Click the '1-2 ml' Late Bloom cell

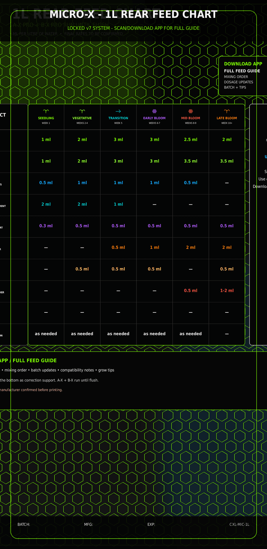click(227, 291)
